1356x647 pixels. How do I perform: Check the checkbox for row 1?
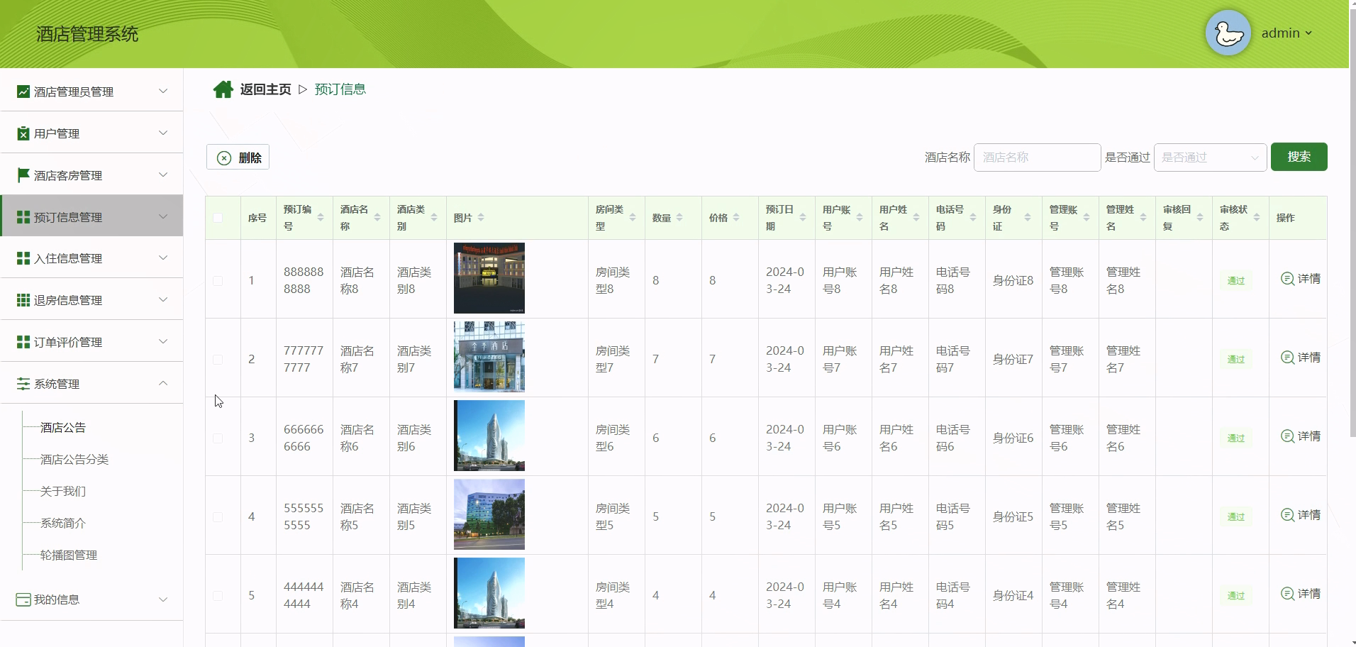coord(218,281)
